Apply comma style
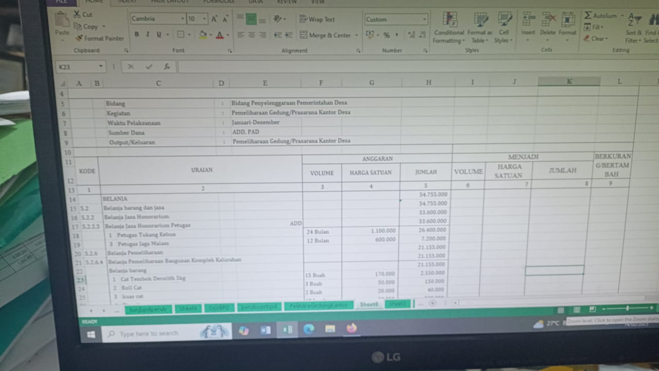This screenshot has width=659, height=371. [397, 35]
